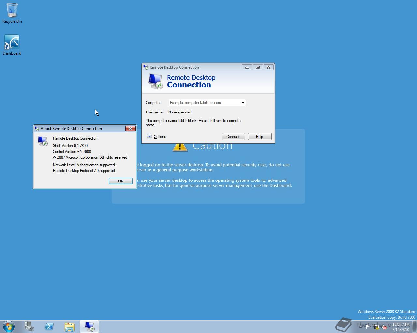
Task: Click the Connect button
Action: coord(233,137)
